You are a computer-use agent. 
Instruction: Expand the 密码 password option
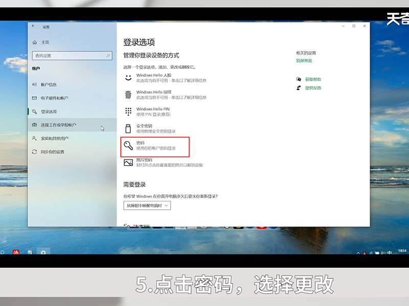tap(155, 147)
